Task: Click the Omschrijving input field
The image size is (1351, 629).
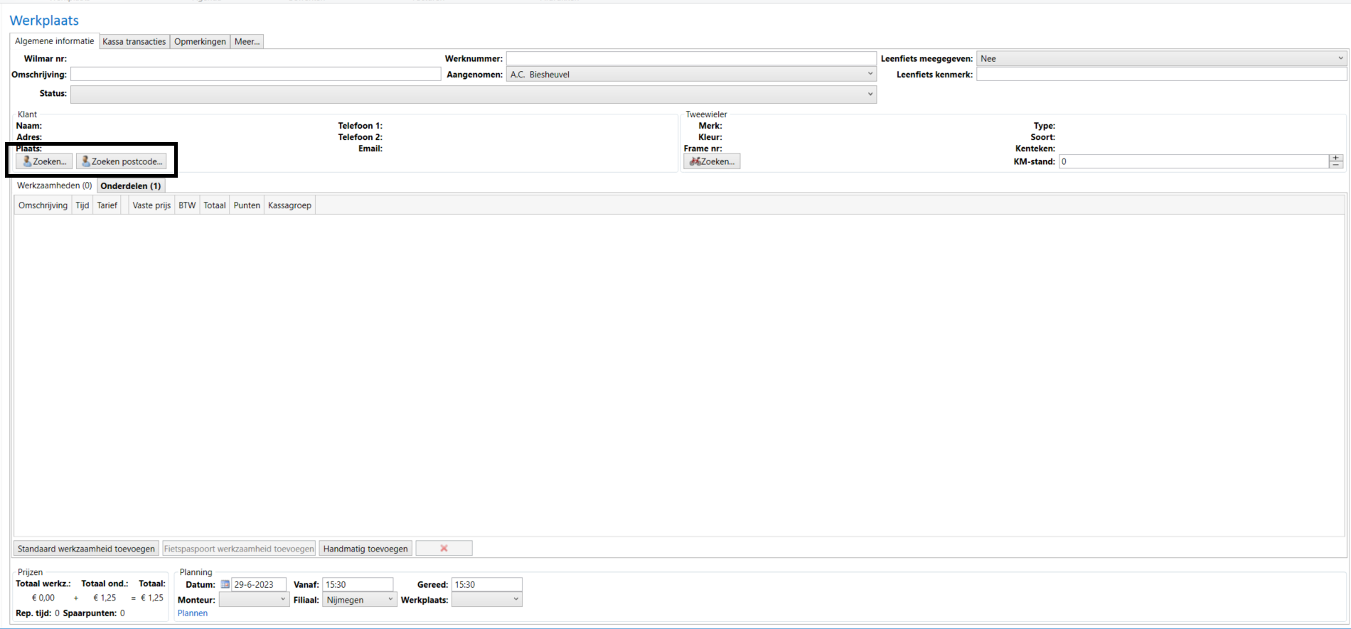Action: click(255, 74)
